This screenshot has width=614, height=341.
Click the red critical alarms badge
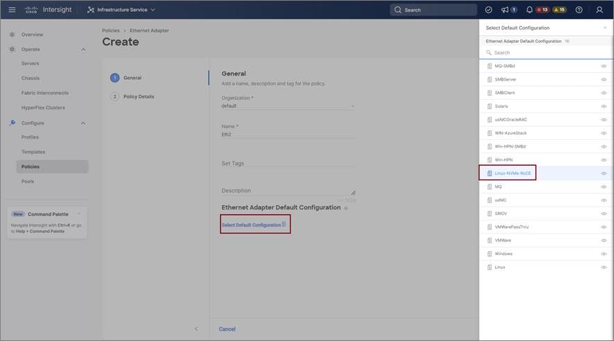(x=543, y=10)
